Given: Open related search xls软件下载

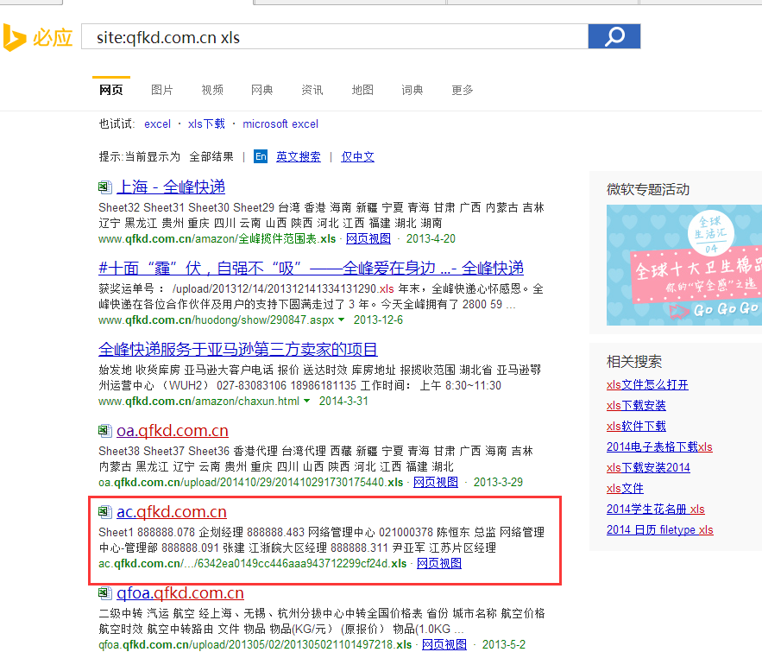Looking at the screenshot, I should (636, 427).
